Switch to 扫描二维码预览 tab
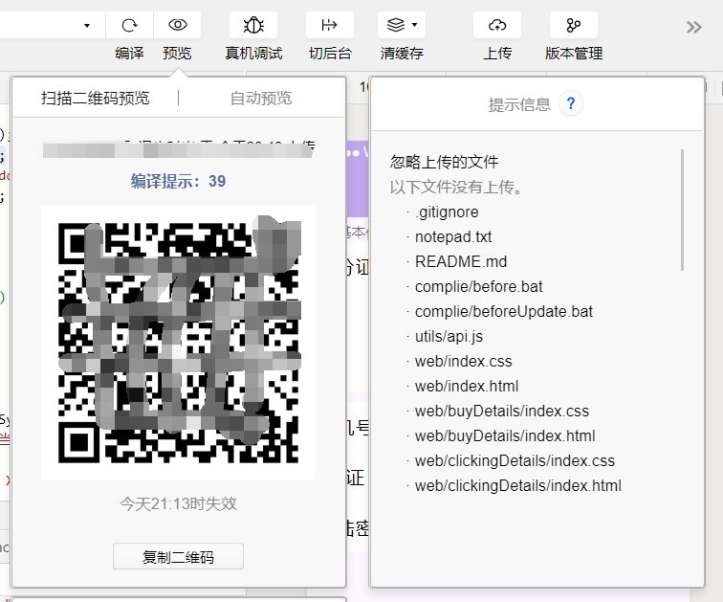This screenshot has height=602, width=723. 95,98
